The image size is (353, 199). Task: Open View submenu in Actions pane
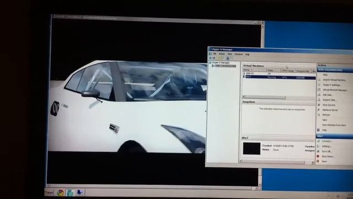325,120
